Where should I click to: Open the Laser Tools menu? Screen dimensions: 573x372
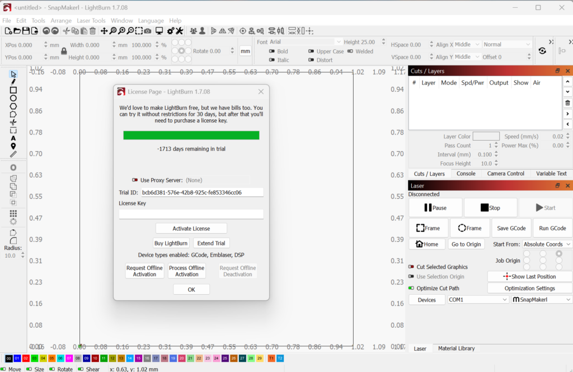pos(91,21)
